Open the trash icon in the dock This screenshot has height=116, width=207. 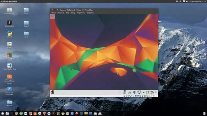click(204, 113)
